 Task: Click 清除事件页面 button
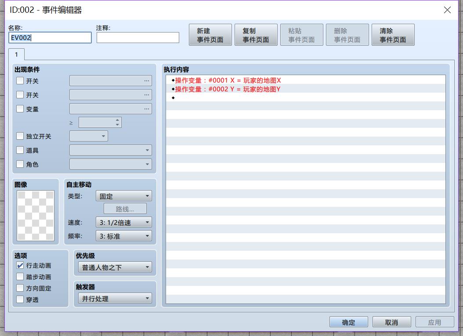[x=393, y=35]
